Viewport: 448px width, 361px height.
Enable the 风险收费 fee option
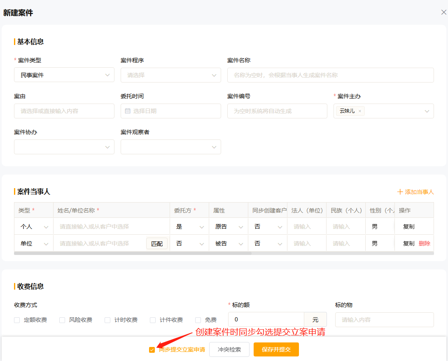pos(62,320)
